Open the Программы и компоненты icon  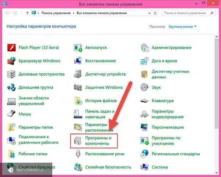tap(78, 141)
